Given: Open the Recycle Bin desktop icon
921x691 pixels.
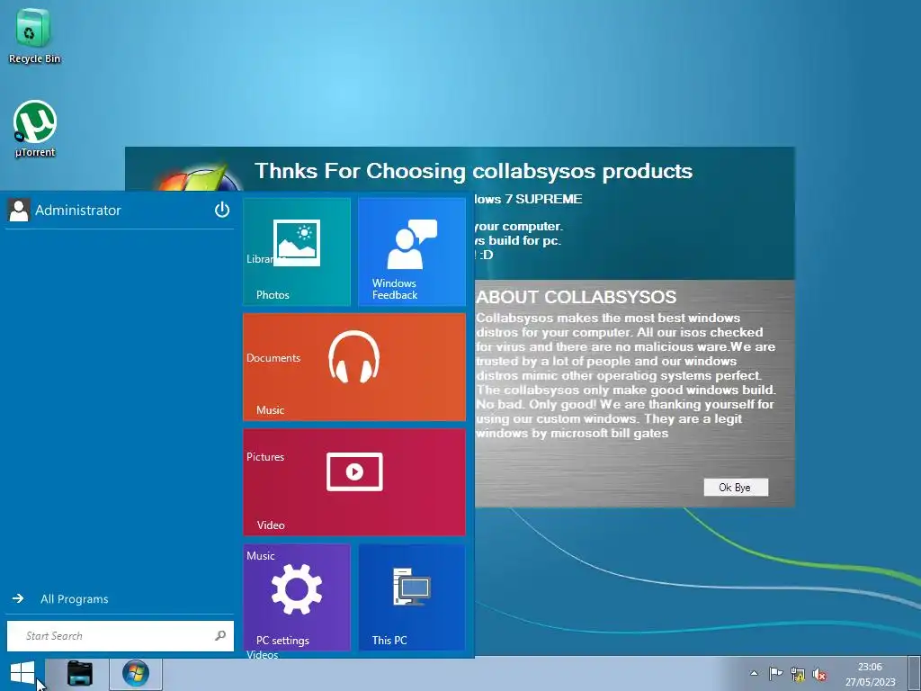Looking at the screenshot, I should click(x=34, y=35).
